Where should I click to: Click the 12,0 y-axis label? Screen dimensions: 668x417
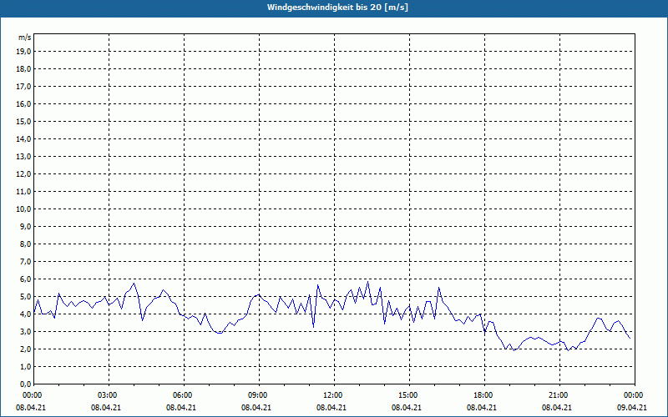(x=24, y=173)
